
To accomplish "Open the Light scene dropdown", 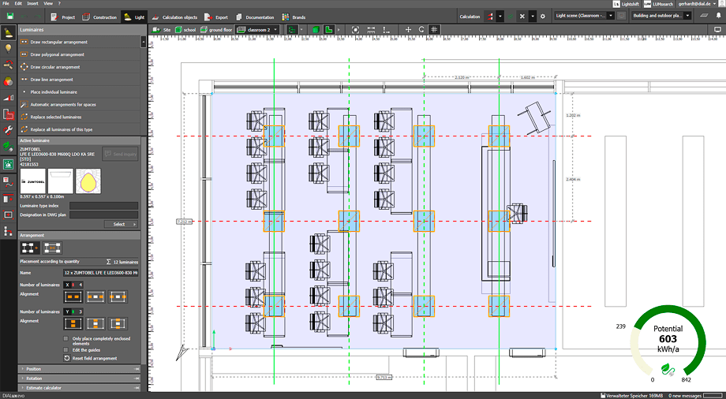I will coord(588,16).
